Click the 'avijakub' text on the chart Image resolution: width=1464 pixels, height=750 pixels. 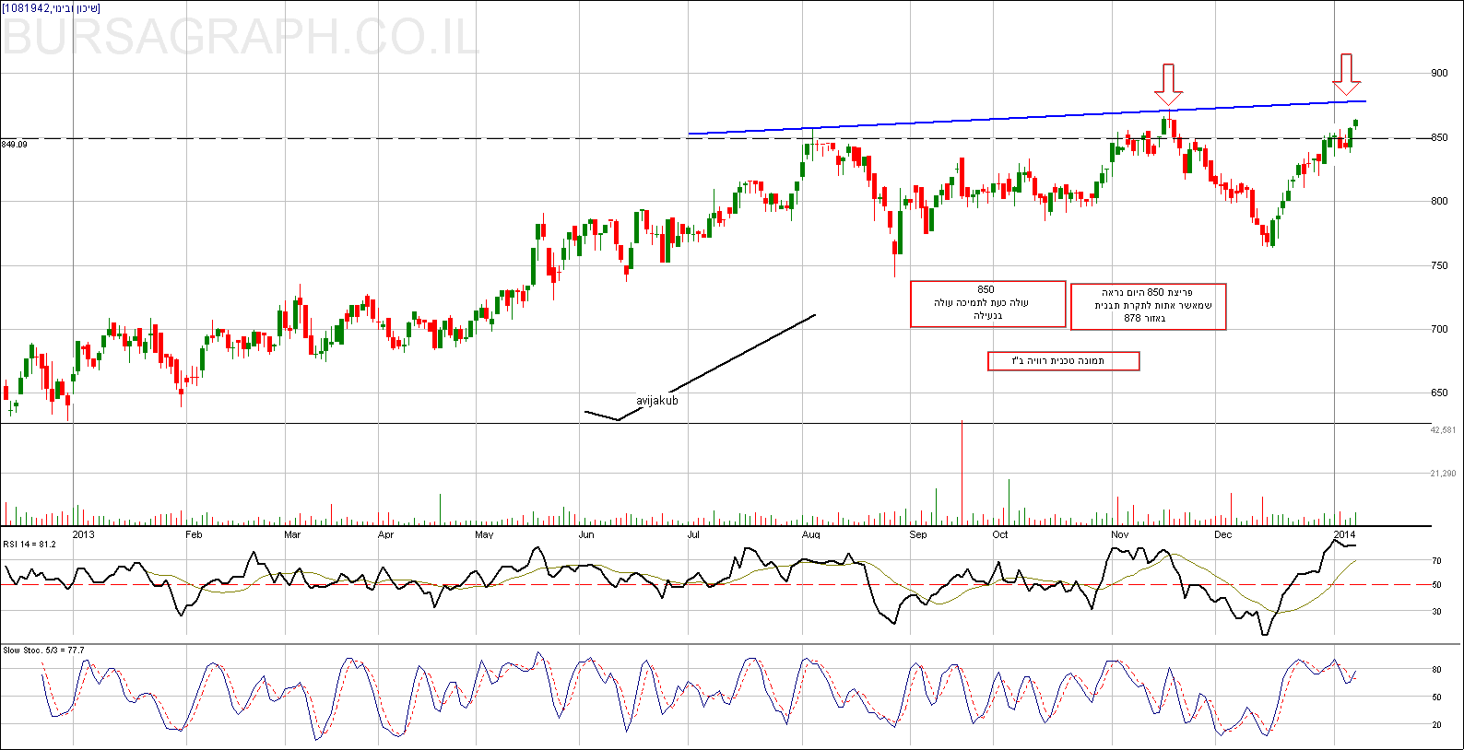pyautogui.click(x=657, y=401)
